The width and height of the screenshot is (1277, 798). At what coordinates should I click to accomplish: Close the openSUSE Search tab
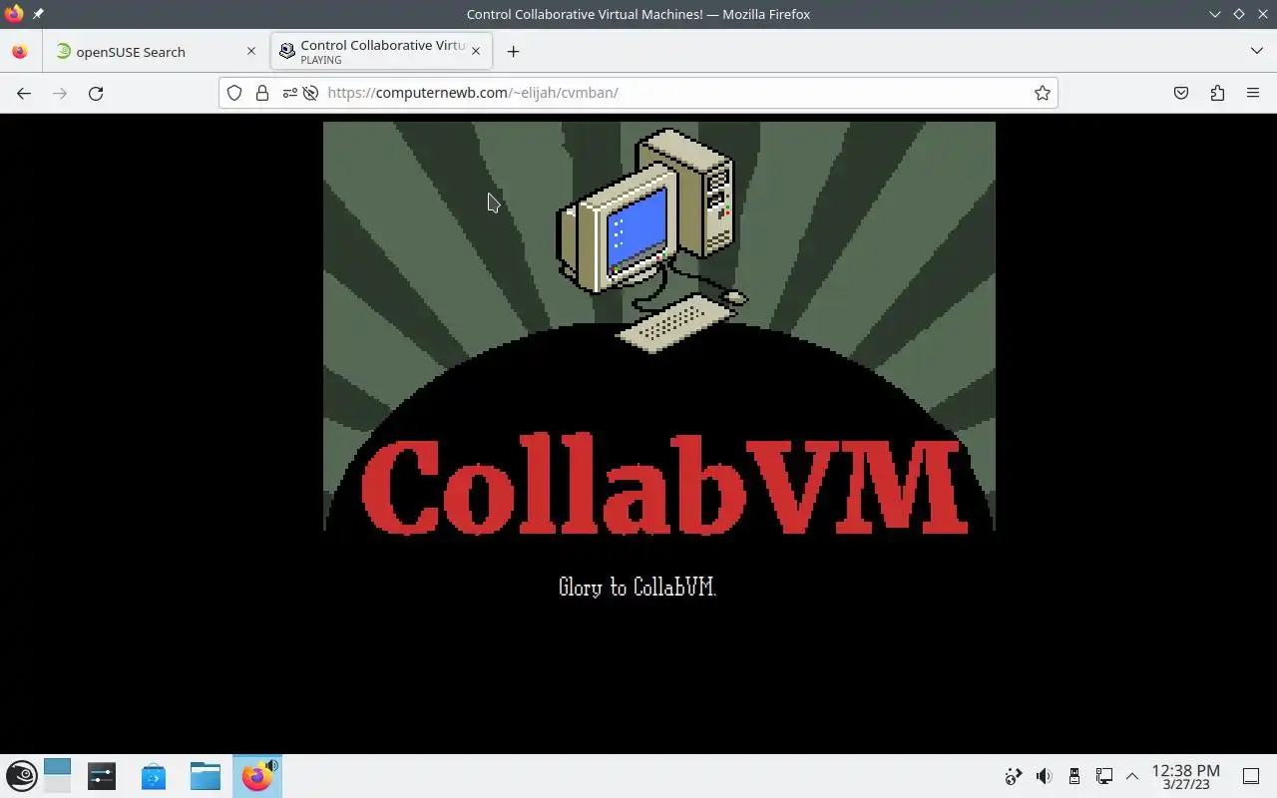[251, 52]
